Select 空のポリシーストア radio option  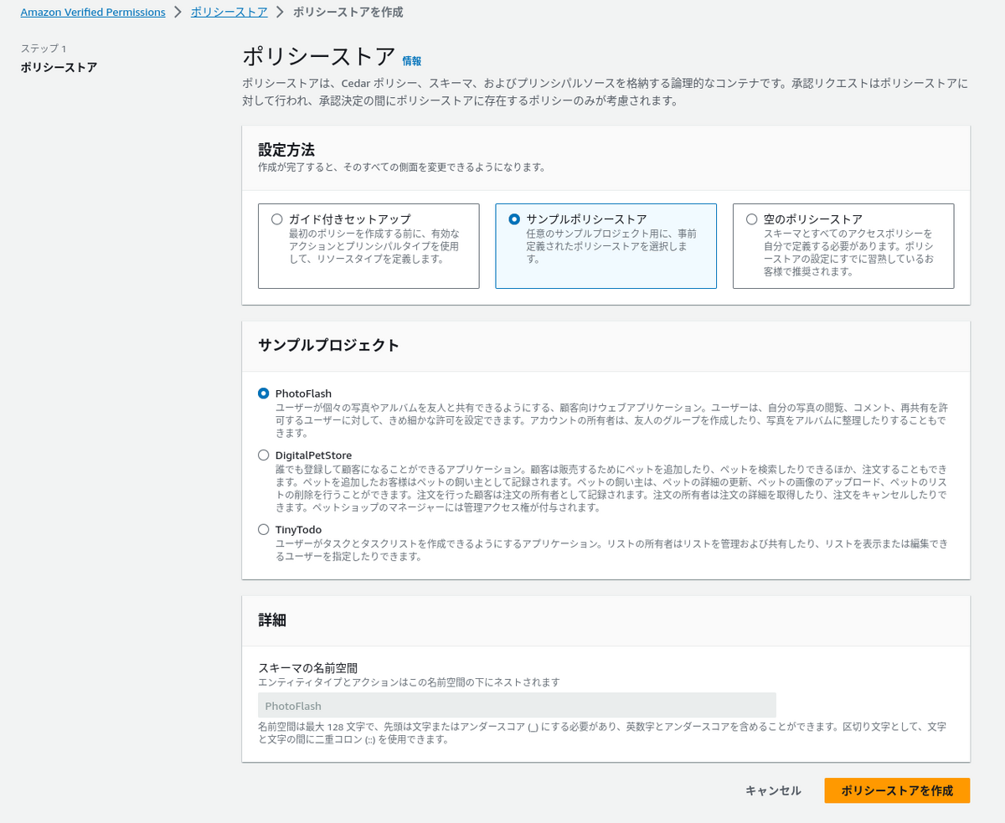click(751, 219)
